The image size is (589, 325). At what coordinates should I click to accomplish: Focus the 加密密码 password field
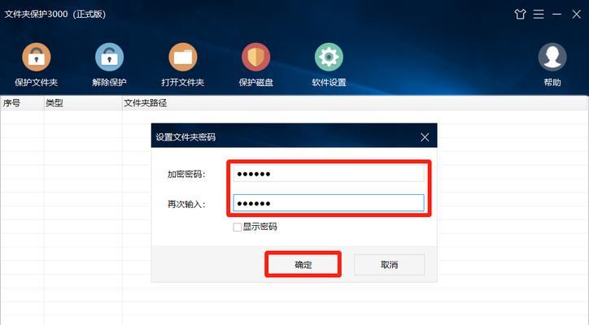[x=329, y=174]
